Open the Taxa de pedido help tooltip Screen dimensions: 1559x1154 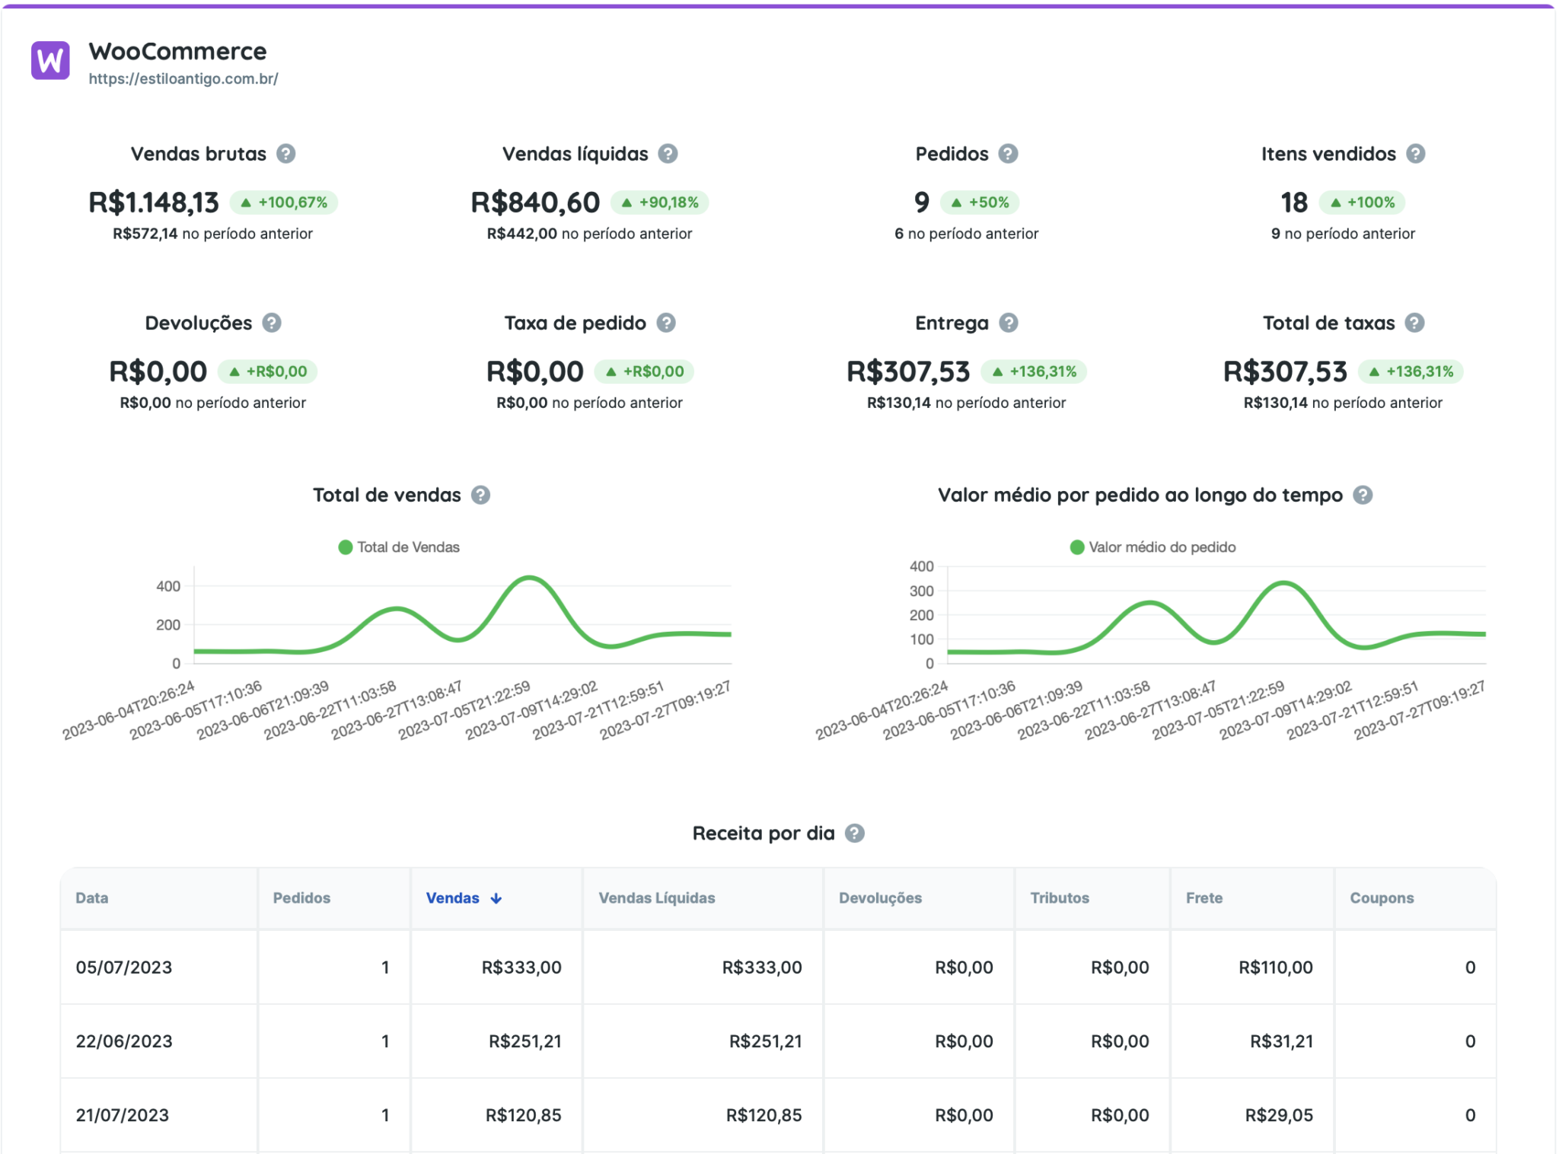coord(668,323)
